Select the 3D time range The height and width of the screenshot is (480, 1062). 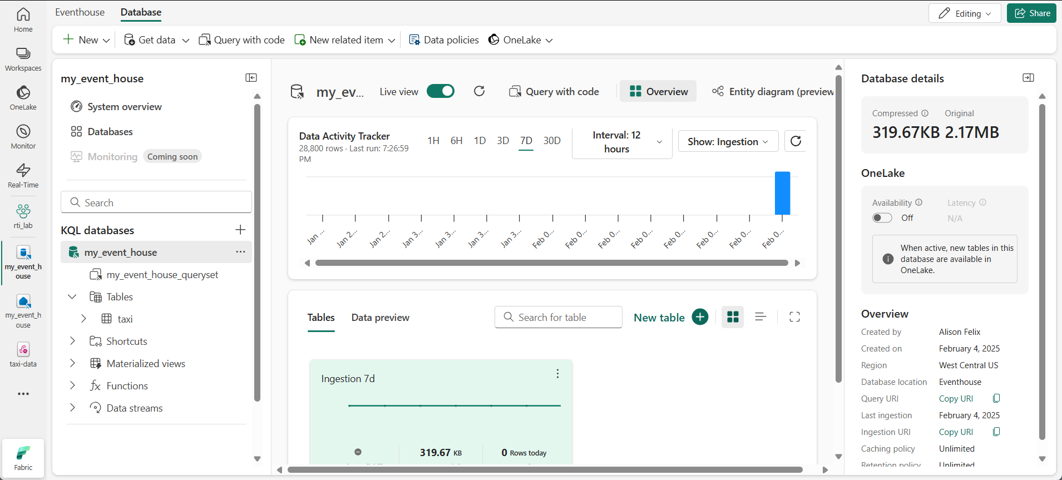pos(503,141)
